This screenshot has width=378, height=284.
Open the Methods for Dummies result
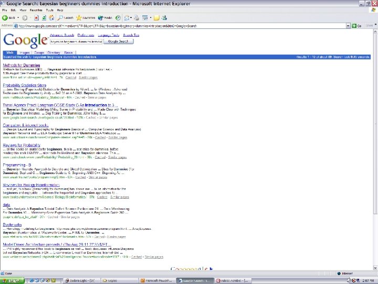[x=22, y=65]
